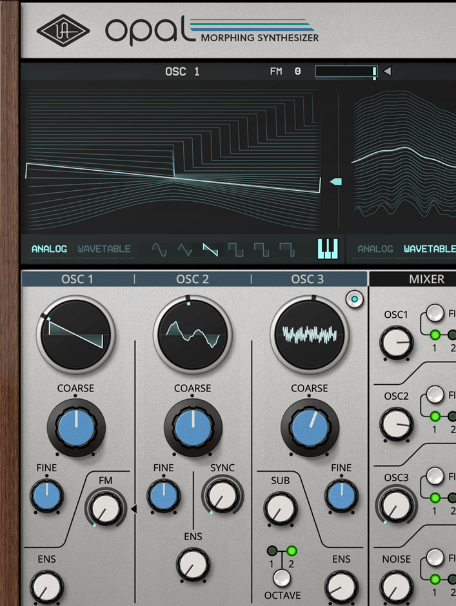456x606 pixels.
Task: Select the triangle waveform icon
Action: pyautogui.click(x=184, y=249)
